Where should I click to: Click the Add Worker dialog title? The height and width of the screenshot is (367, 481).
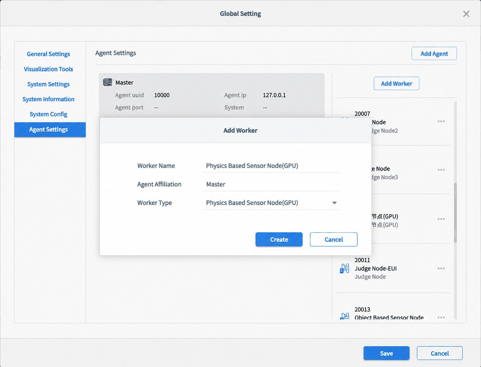pos(240,130)
